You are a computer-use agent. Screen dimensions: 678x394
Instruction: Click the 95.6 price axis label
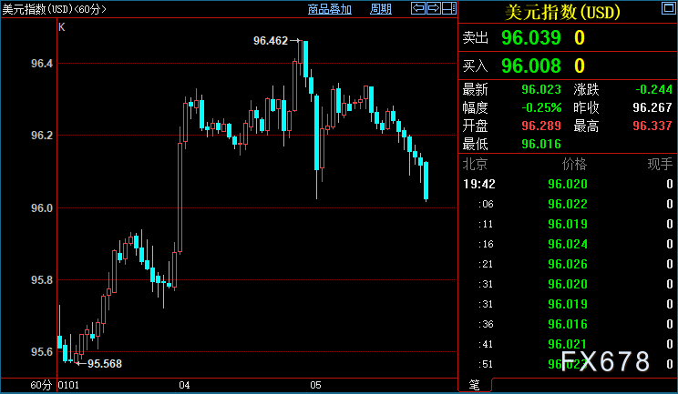pyautogui.click(x=42, y=352)
